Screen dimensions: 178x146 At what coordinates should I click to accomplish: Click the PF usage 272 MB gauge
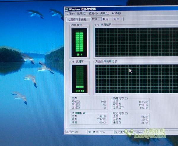[80, 79]
